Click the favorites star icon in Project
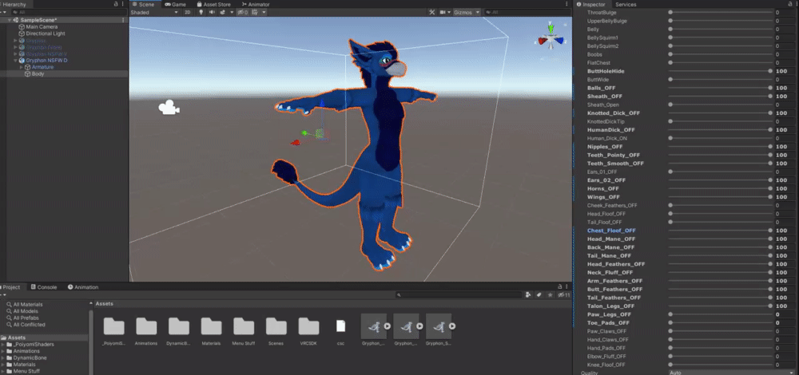This screenshot has height=375, width=799. (551, 294)
